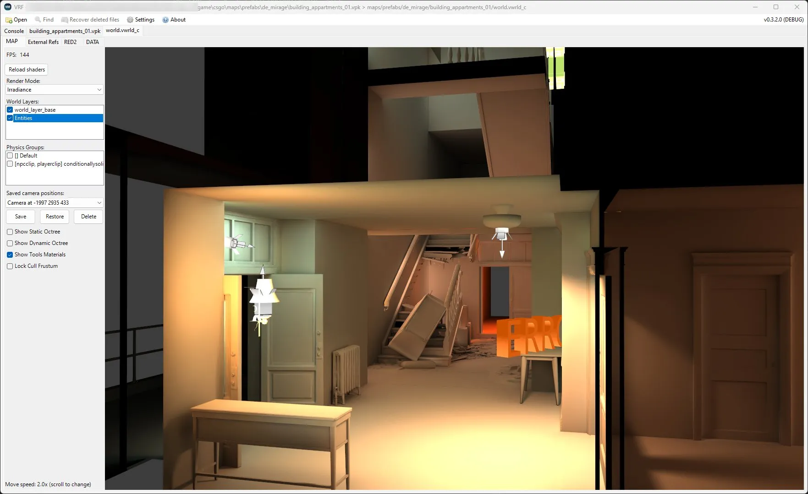Toggle world_layer_base layer checkbox

(10, 110)
